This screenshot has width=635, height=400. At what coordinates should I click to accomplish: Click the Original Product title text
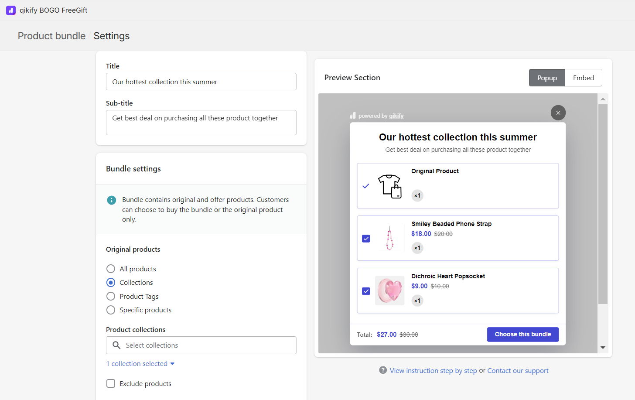pos(435,171)
